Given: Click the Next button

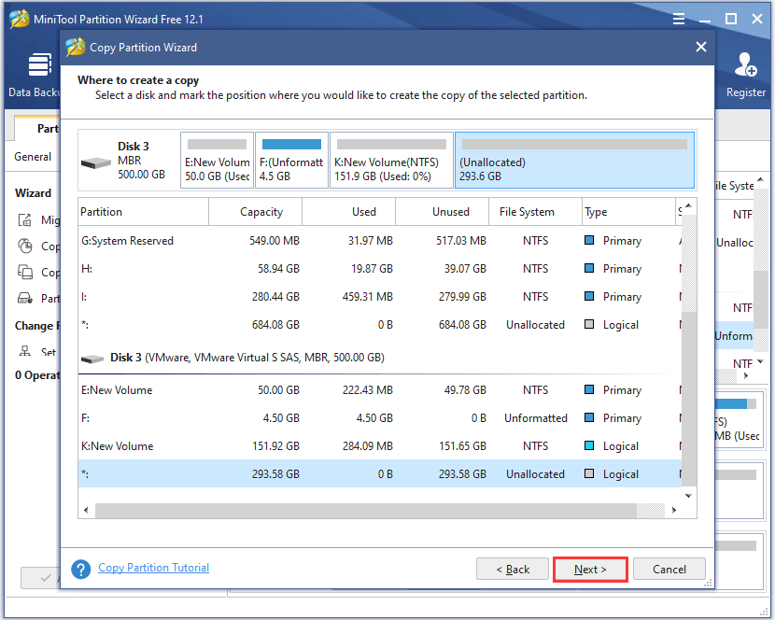Looking at the screenshot, I should click(590, 570).
